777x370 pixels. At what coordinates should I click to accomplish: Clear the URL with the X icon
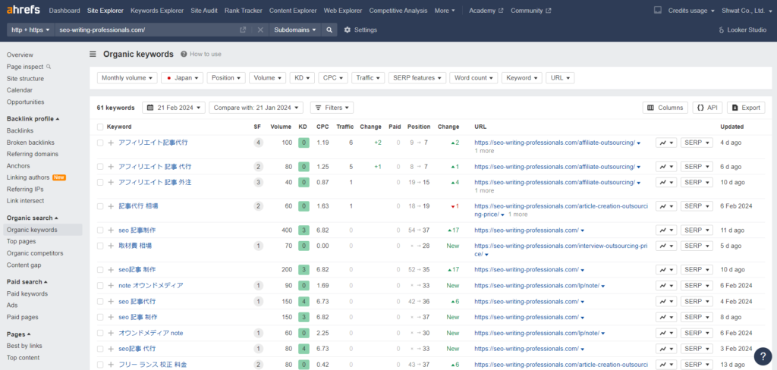(260, 30)
